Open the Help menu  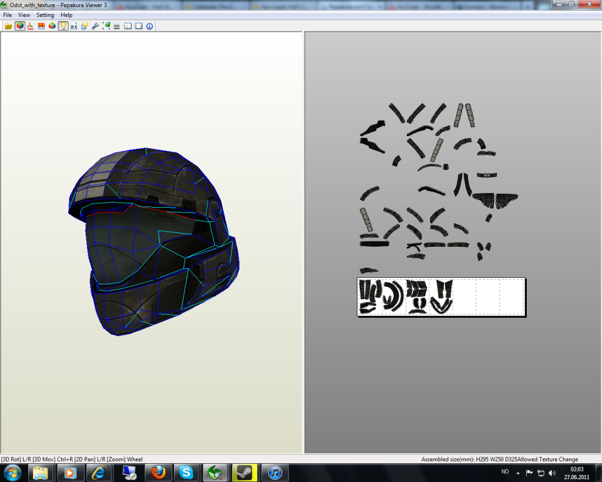tap(66, 15)
